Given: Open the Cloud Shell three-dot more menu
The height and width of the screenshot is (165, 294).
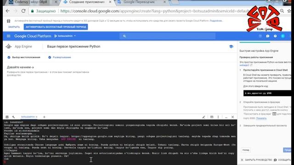Looking at the screenshot, I should click(x=218, y=117).
